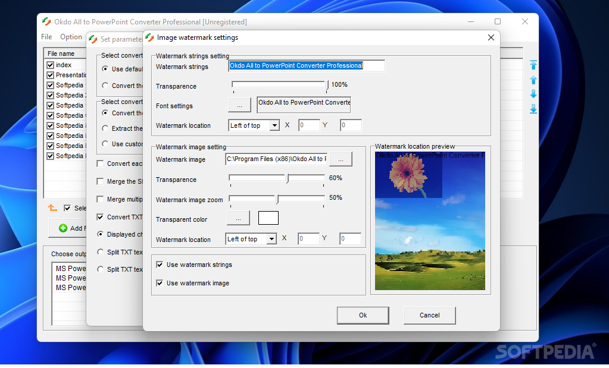This screenshot has height=368, width=609.
Task: Move file to bottom with blue arrow
Action: click(x=533, y=109)
